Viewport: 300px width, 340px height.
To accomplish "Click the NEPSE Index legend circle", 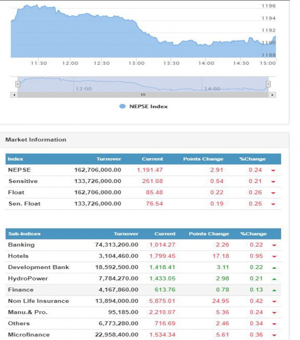I will [x=122, y=107].
